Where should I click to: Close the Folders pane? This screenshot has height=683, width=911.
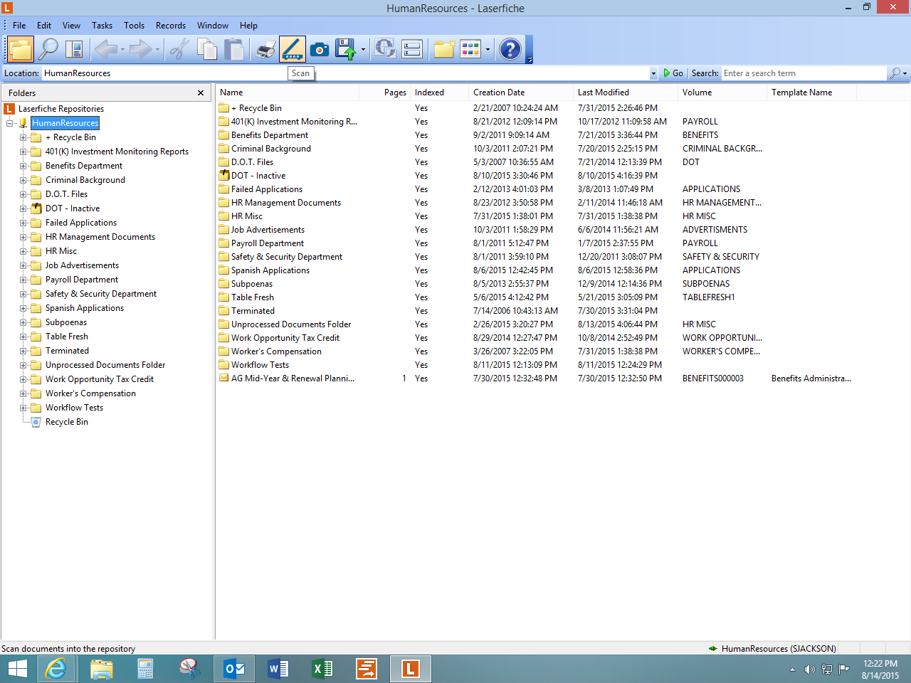tap(201, 93)
